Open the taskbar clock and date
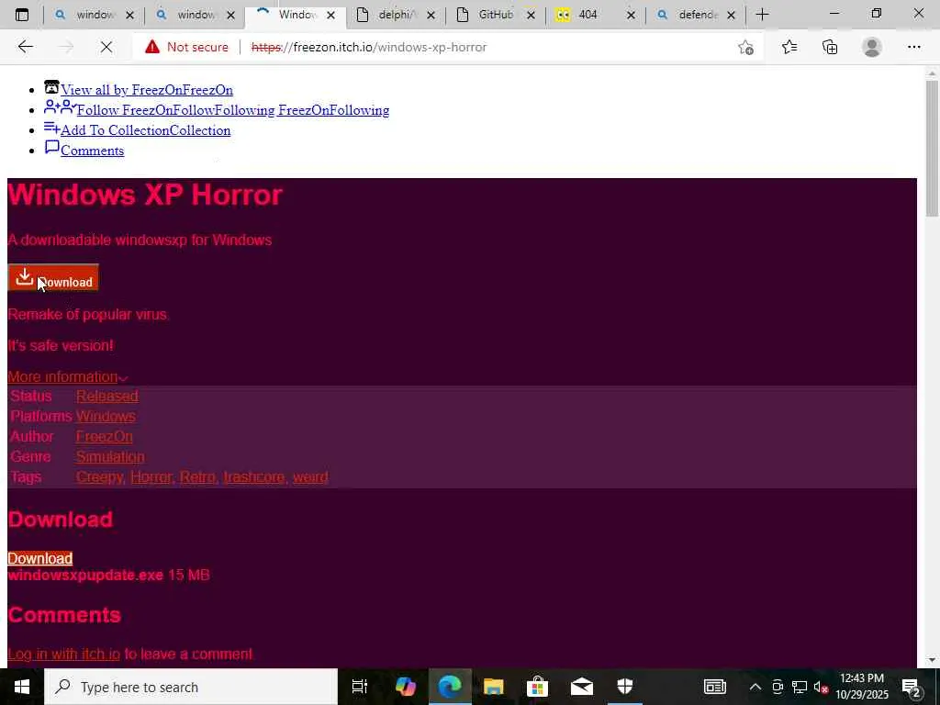940x705 pixels. pyautogui.click(x=862, y=687)
